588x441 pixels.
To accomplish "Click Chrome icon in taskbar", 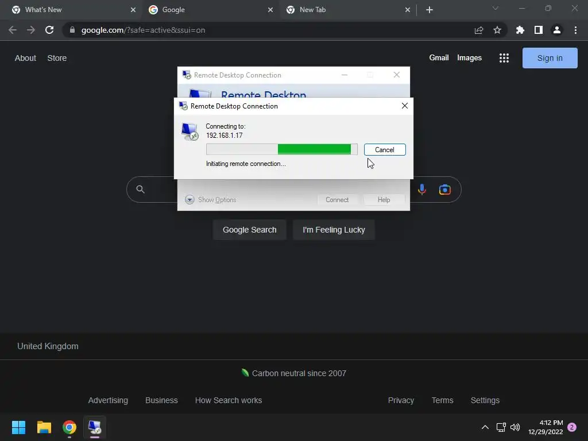I will (69, 427).
